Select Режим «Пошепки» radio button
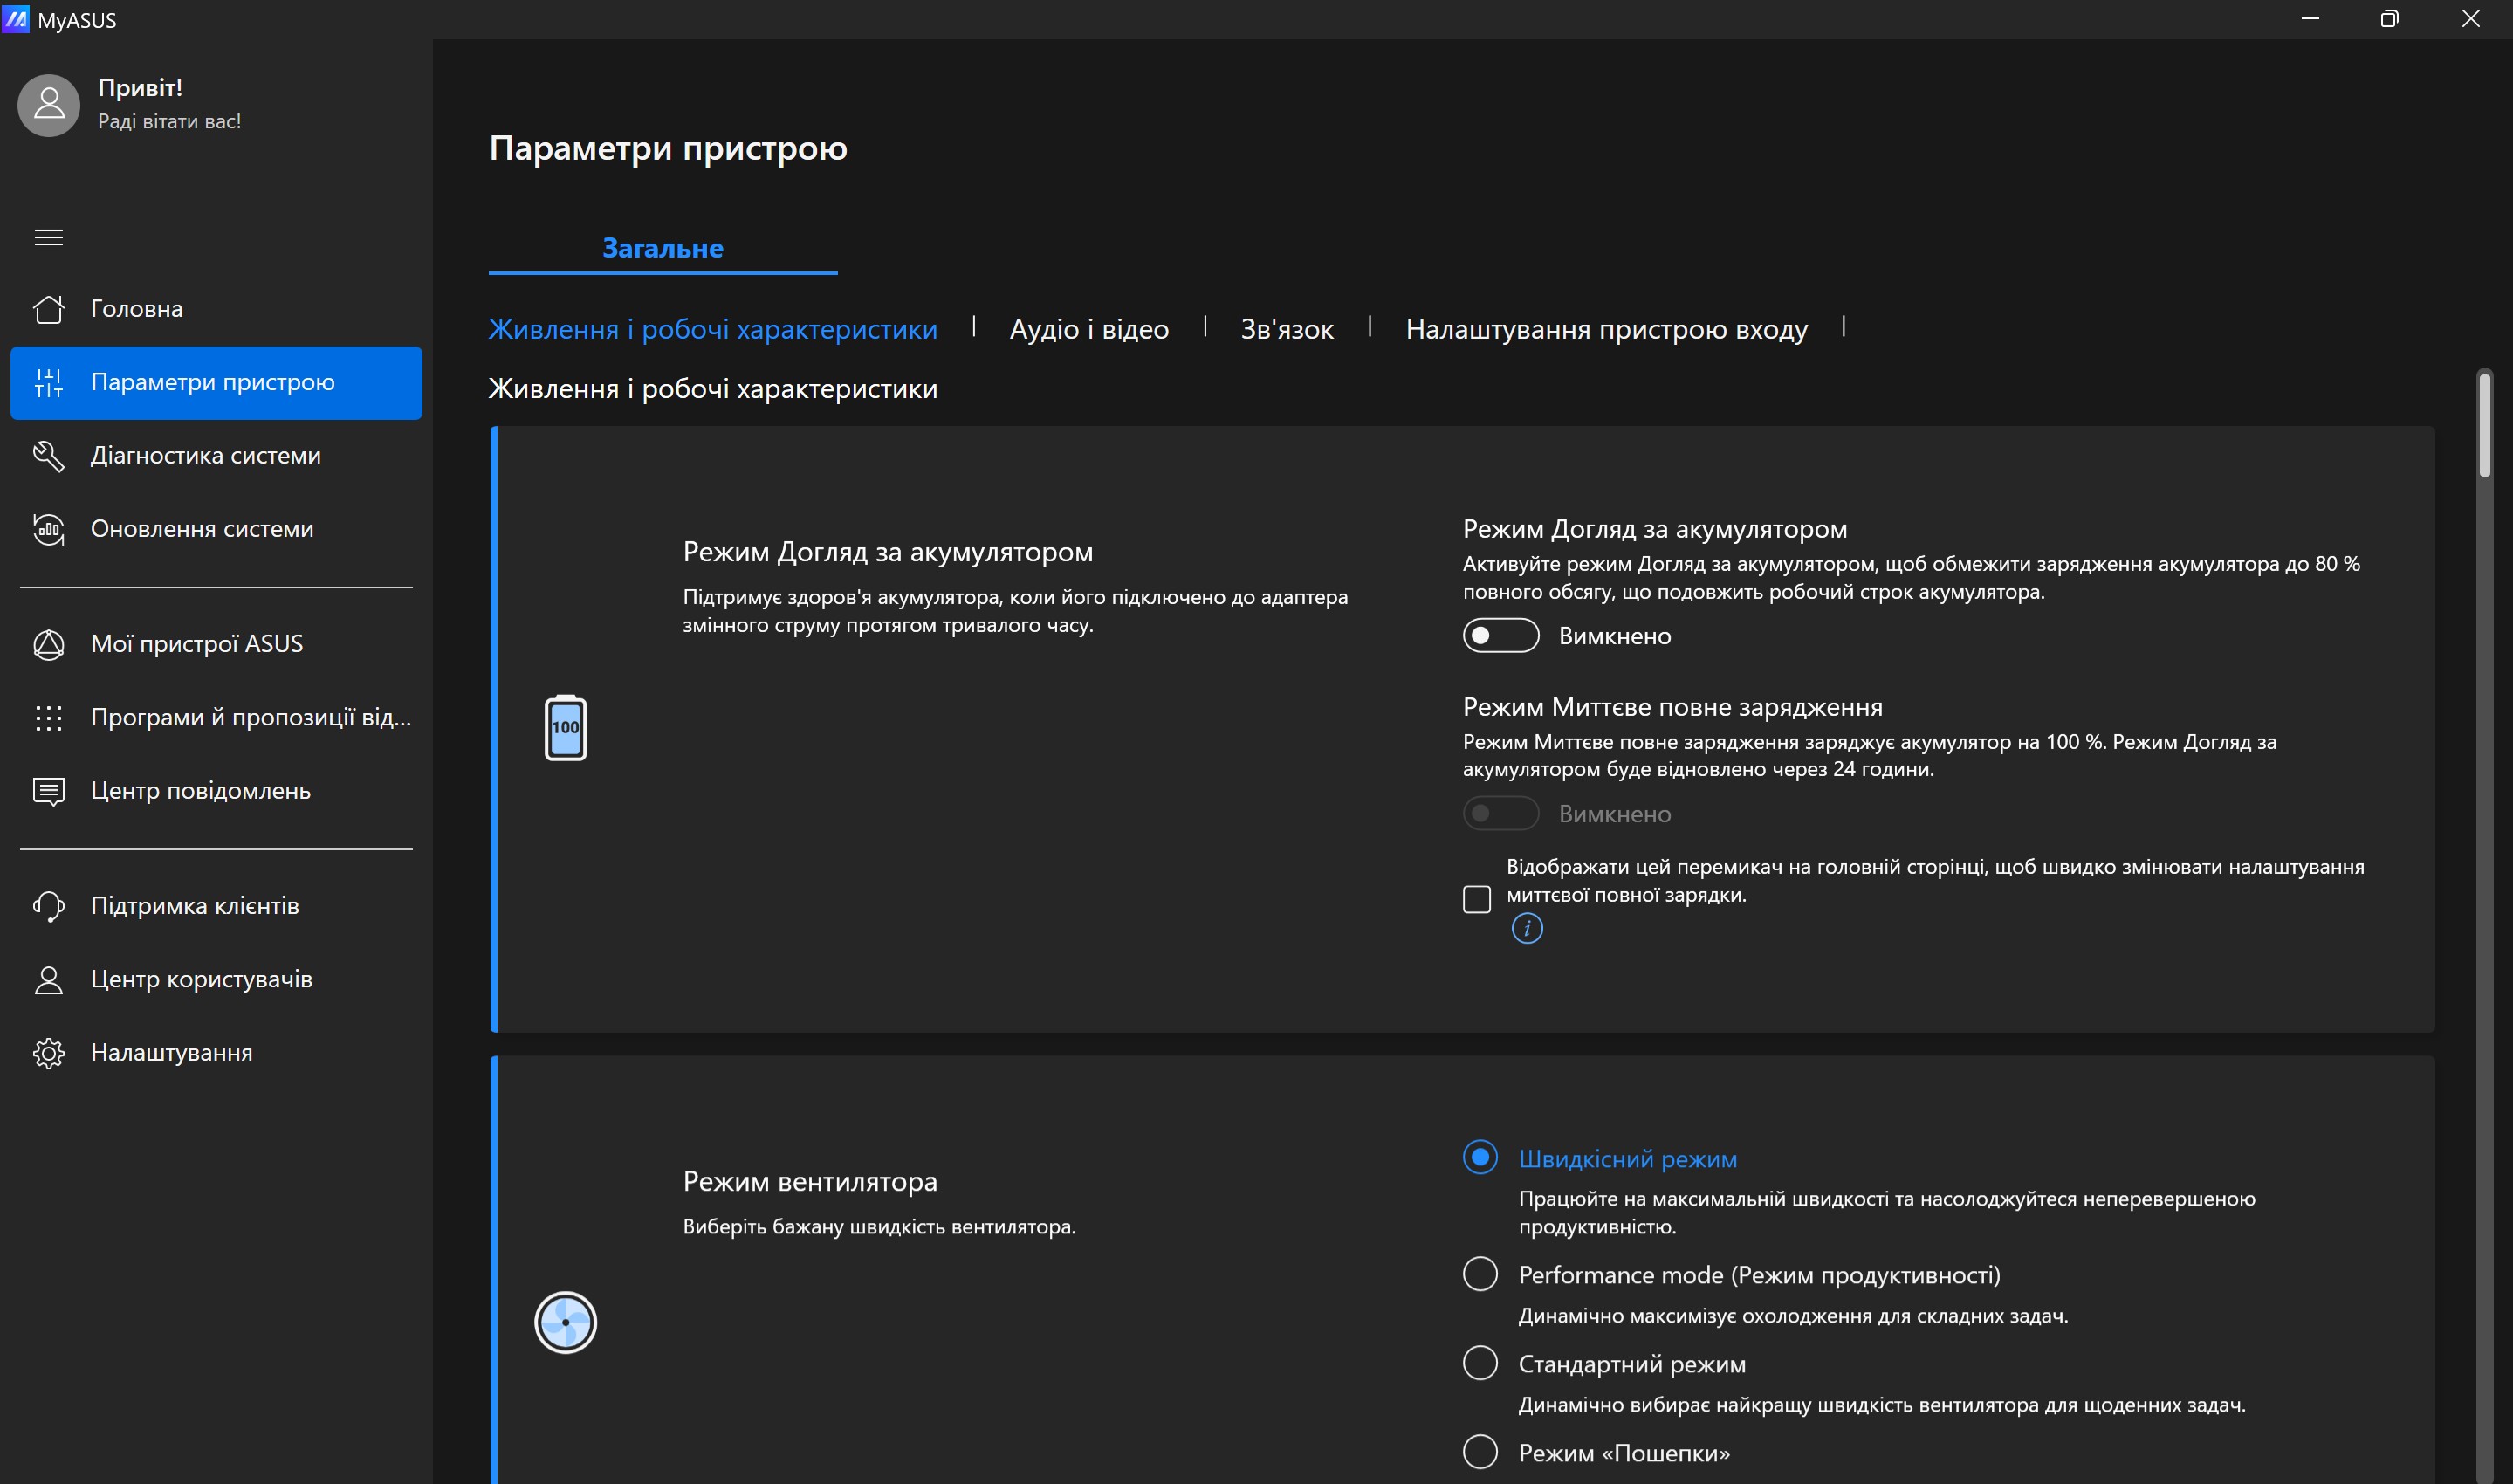This screenshot has width=2513, height=1484. 1480,1452
